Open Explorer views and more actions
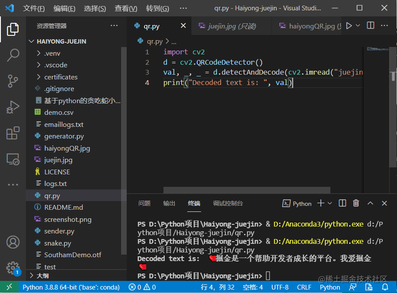The width and height of the screenshot is (397, 293). point(114,25)
